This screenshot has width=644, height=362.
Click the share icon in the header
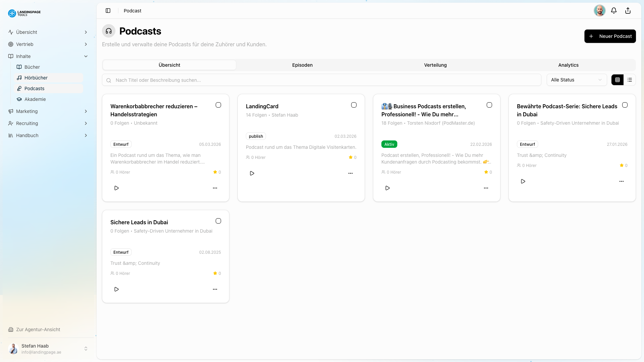tap(628, 10)
